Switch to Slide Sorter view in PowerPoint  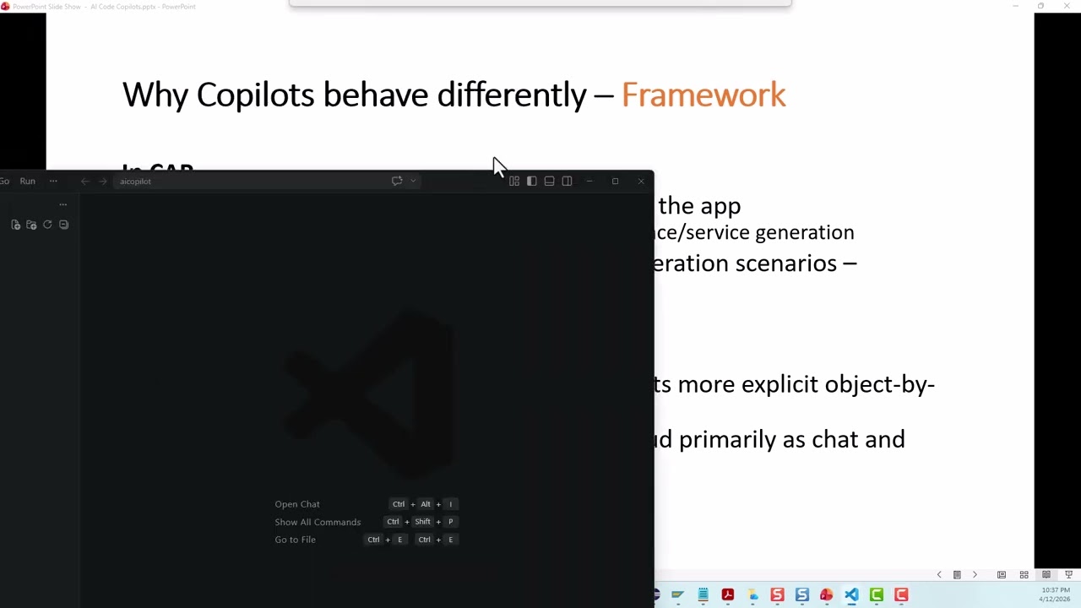pos(1024,575)
